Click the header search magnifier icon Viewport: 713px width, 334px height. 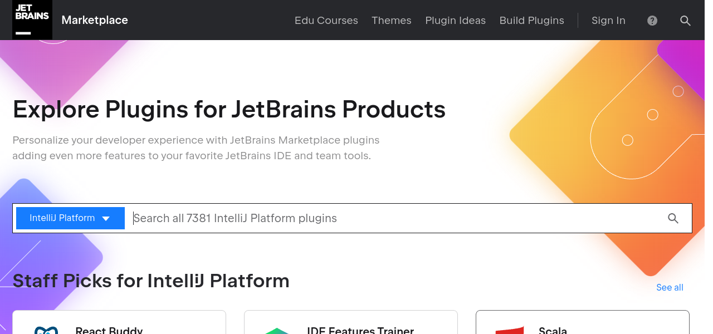click(x=685, y=21)
